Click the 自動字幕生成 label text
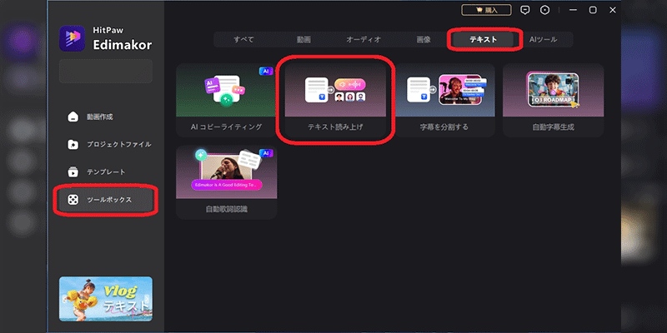This screenshot has height=333, width=667. [553, 127]
